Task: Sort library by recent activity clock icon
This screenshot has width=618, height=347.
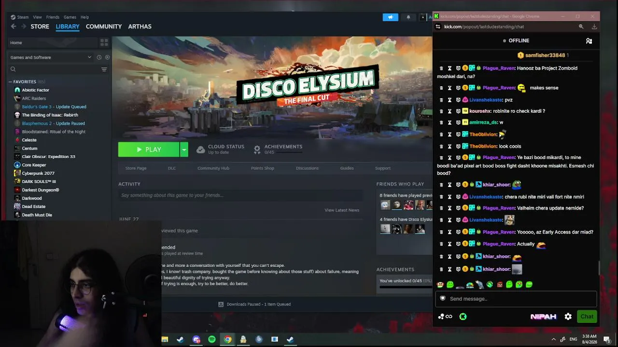Action: (x=99, y=57)
